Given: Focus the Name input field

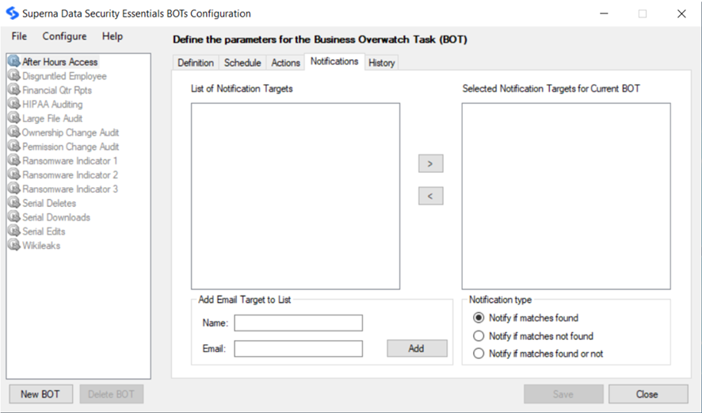Looking at the screenshot, I should coord(298,323).
